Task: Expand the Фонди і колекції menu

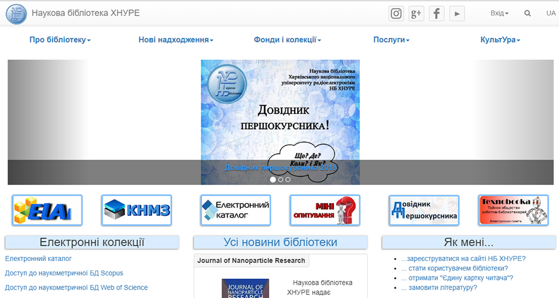Action: pos(287,40)
